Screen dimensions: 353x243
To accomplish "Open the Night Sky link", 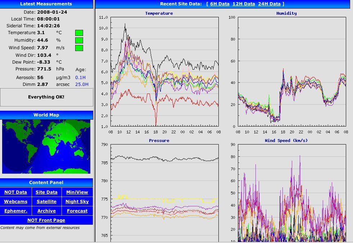I will [77, 202].
